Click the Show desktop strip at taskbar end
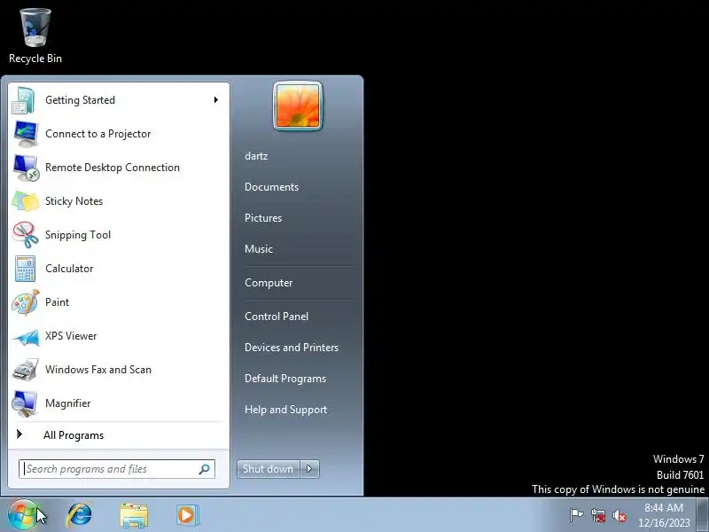 click(x=703, y=515)
